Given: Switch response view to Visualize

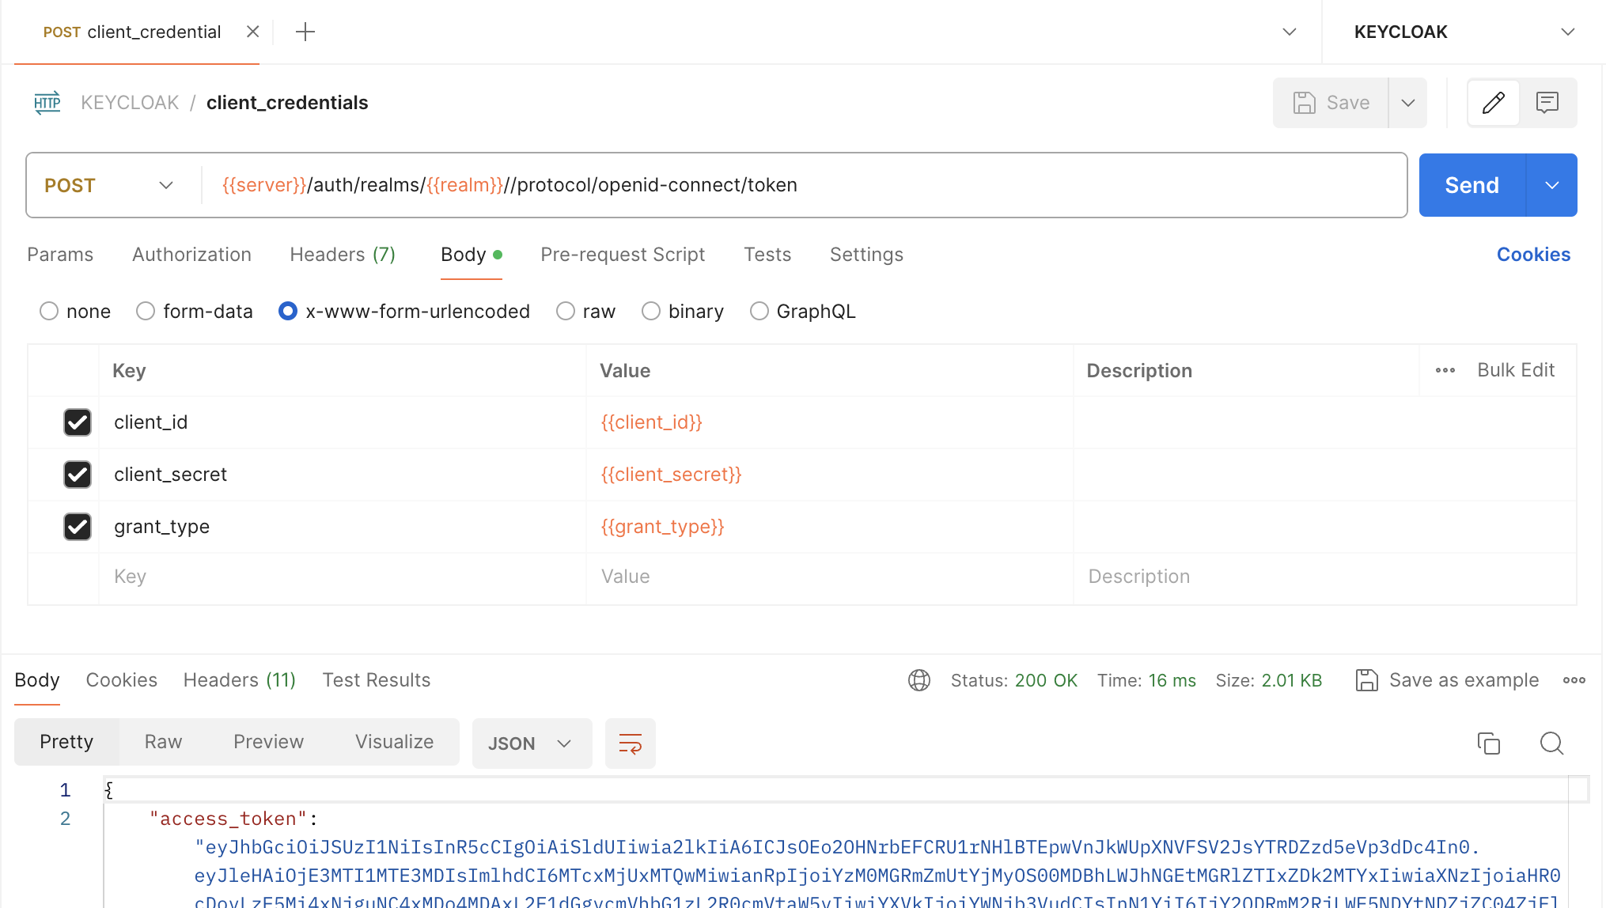Looking at the screenshot, I should coord(394,742).
